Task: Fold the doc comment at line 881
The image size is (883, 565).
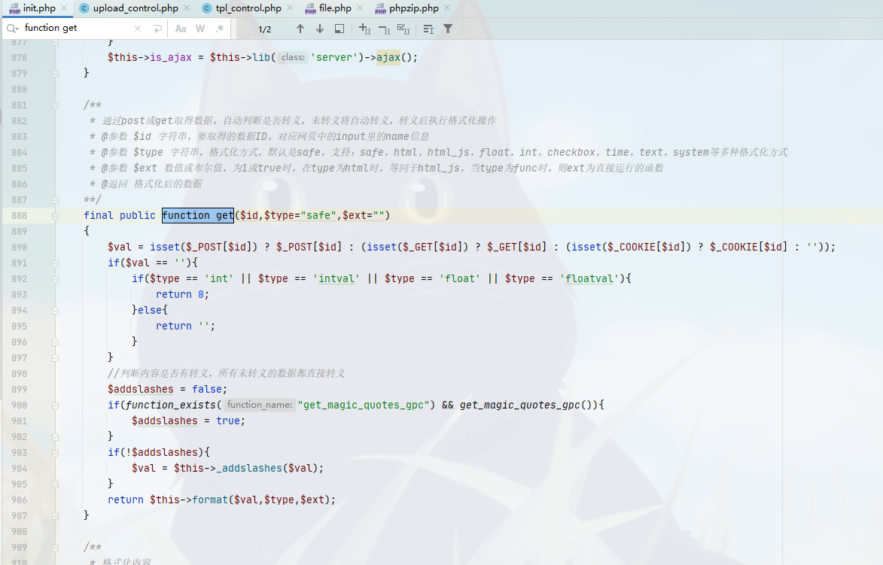Action: point(55,105)
